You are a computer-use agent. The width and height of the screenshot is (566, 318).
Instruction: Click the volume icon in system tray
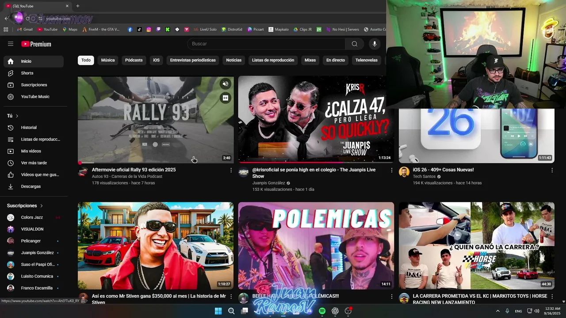coord(538,311)
